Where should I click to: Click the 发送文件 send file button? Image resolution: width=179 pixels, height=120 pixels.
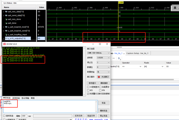click(x=91, y=116)
